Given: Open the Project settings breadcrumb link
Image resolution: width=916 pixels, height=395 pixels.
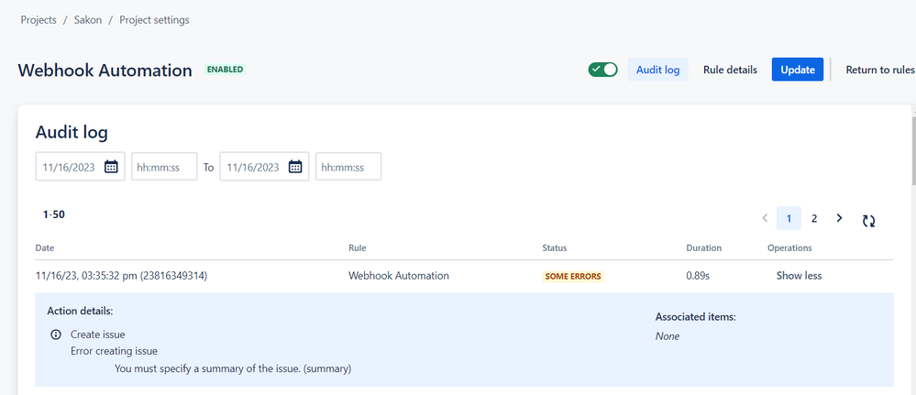Looking at the screenshot, I should [x=154, y=20].
